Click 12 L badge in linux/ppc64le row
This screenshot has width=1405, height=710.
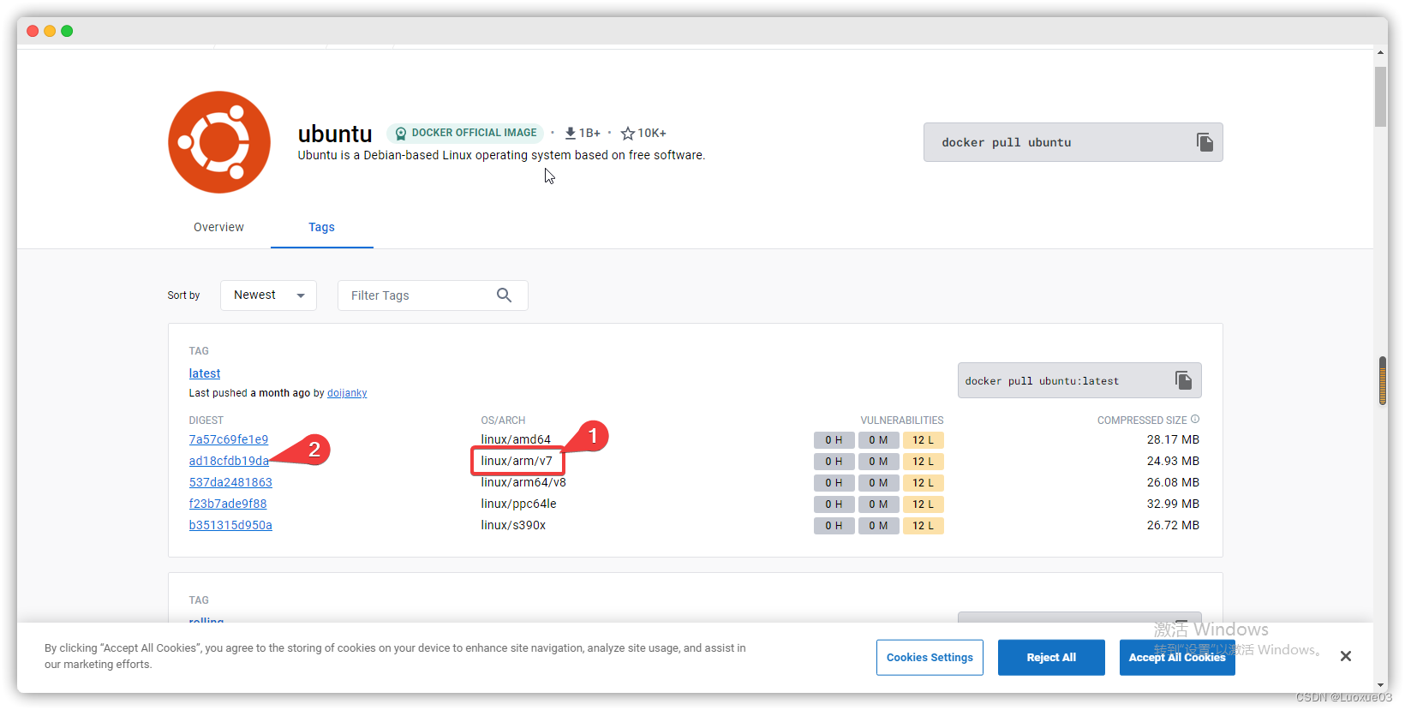(x=923, y=504)
